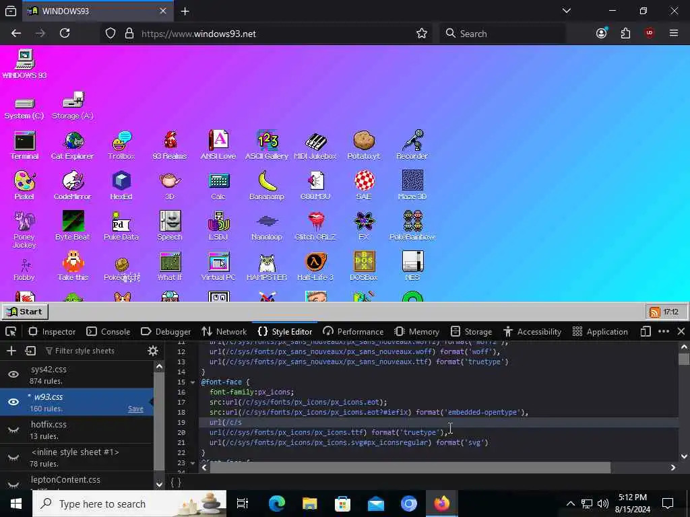
Task: Click the RSS feed tray icon
Action: pos(655,312)
